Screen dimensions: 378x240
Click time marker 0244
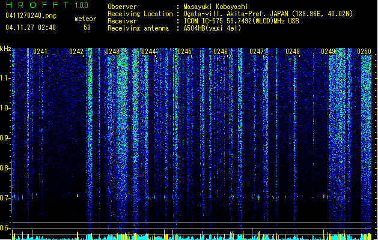(x=148, y=52)
